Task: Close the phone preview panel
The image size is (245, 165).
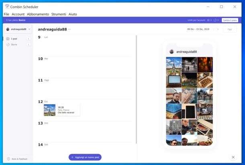Action: pyautogui.click(x=233, y=157)
